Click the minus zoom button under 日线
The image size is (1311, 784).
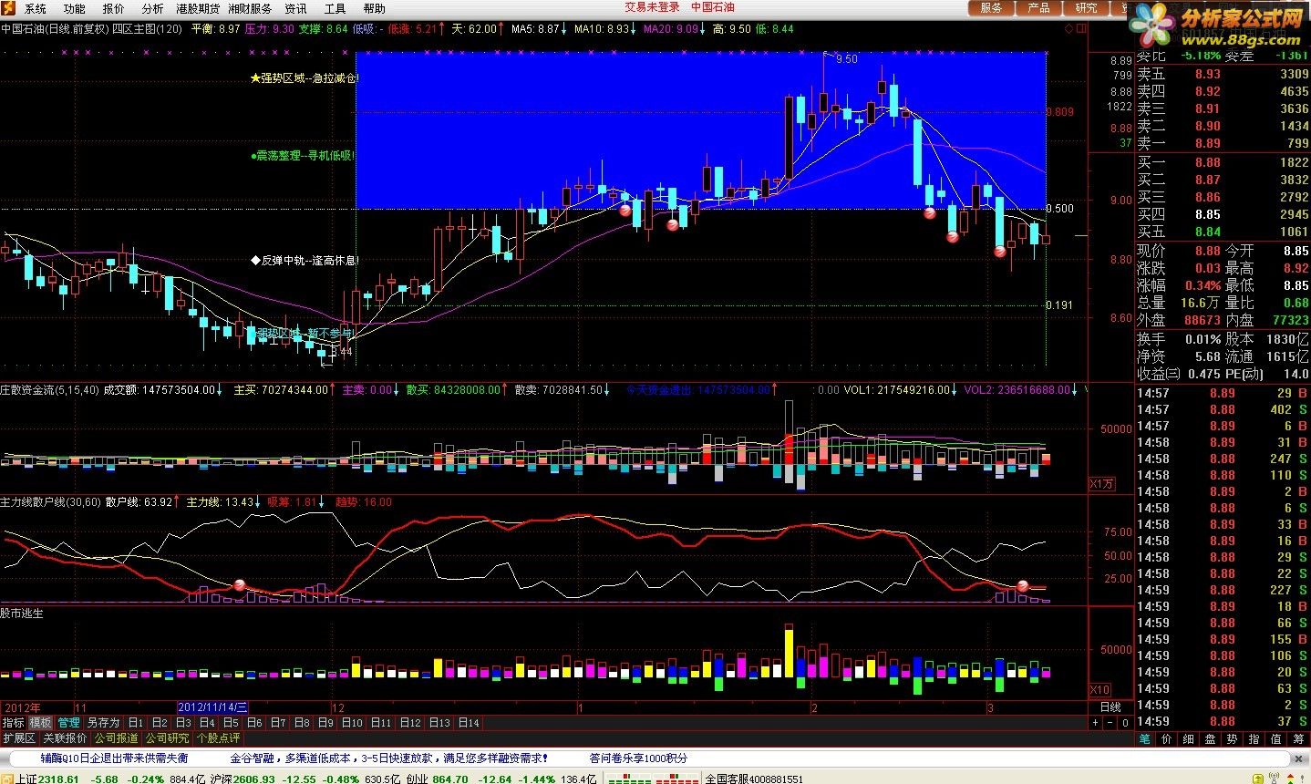coord(1110,722)
